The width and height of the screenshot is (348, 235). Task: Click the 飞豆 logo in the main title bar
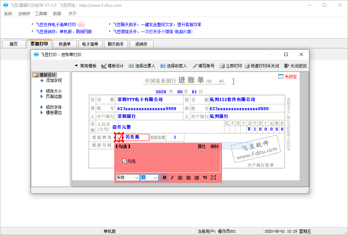[6, 5]
